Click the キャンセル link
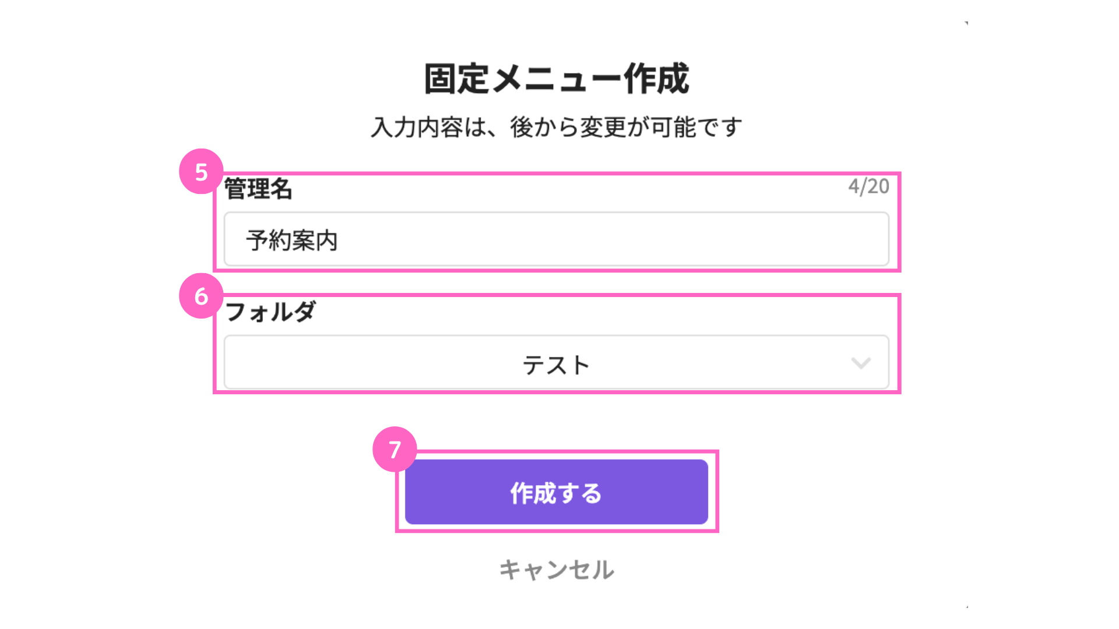The image size is (1119, 629). coord(557,570)
